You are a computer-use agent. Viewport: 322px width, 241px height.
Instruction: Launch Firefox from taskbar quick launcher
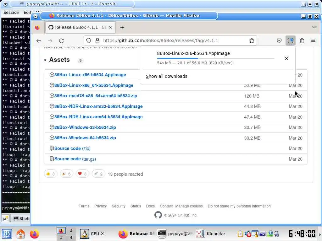(34, 233)
